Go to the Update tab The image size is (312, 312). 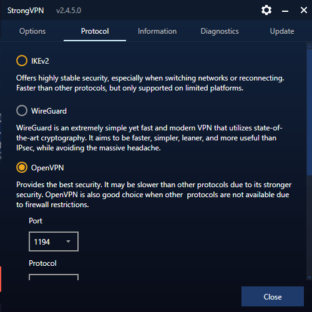click(282, 31)
